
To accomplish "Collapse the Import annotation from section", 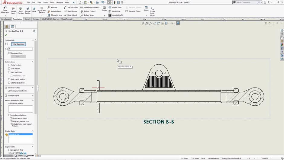I will point(33,101).
